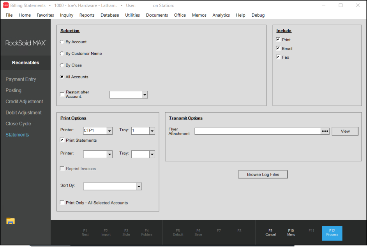Tick the Reprint Invoices checkbox
Screen dimensions: 367x248
[x=62, y=169]
